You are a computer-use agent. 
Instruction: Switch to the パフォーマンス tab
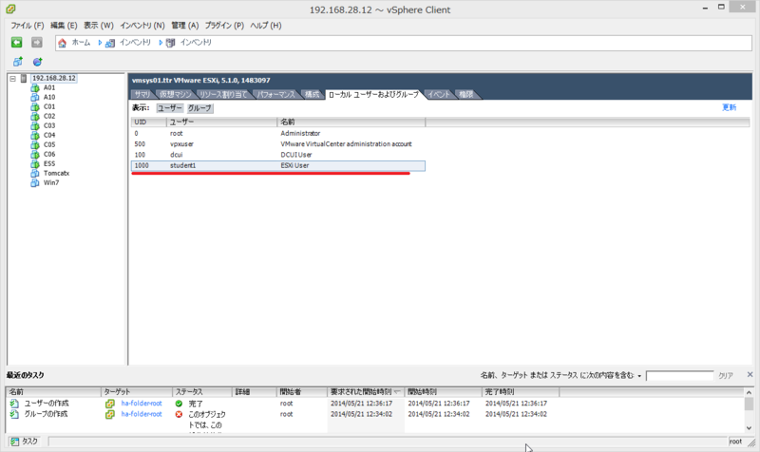[x=275, y=94]
